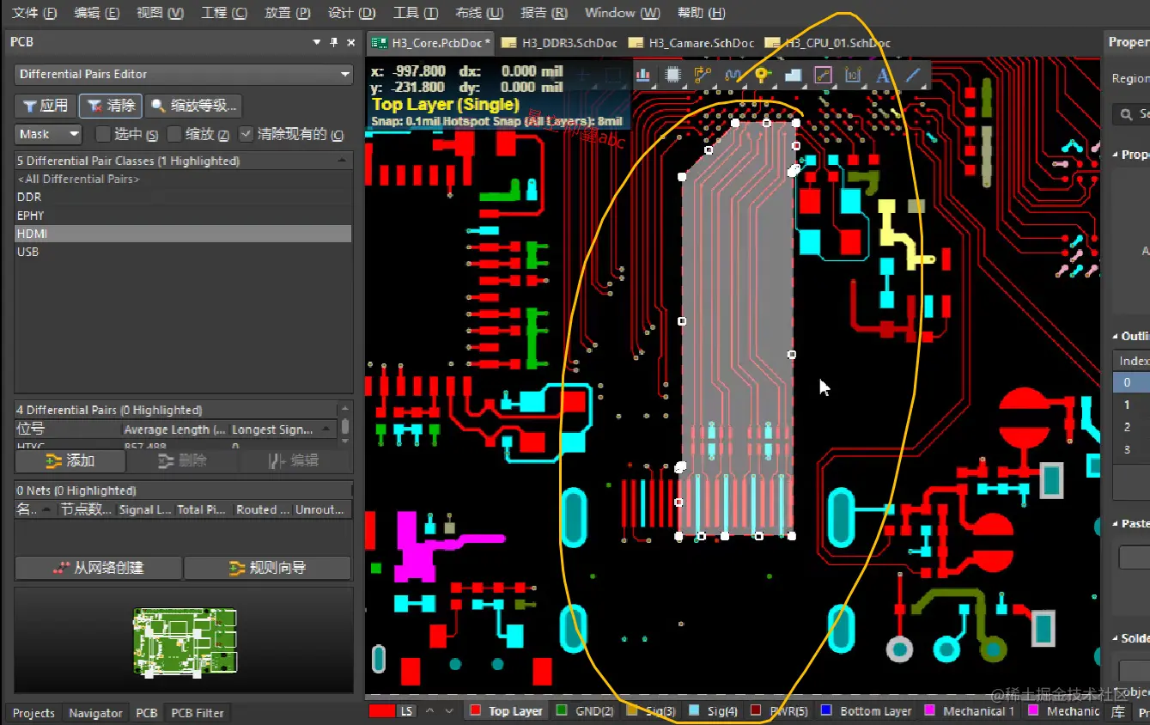
Task: Open the 视图 (V) menu
Action: click(x=160, y=13)
